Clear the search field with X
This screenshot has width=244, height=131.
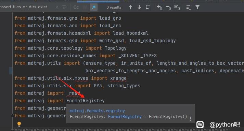[x=57, y=7]
